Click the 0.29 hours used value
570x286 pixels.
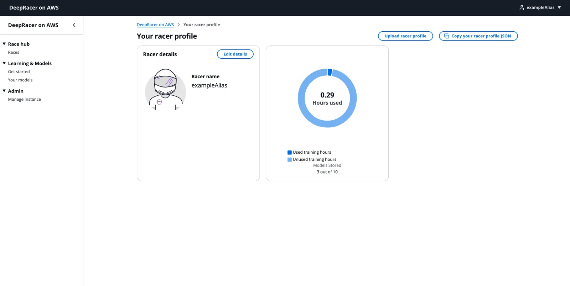(x=327, y=95)
